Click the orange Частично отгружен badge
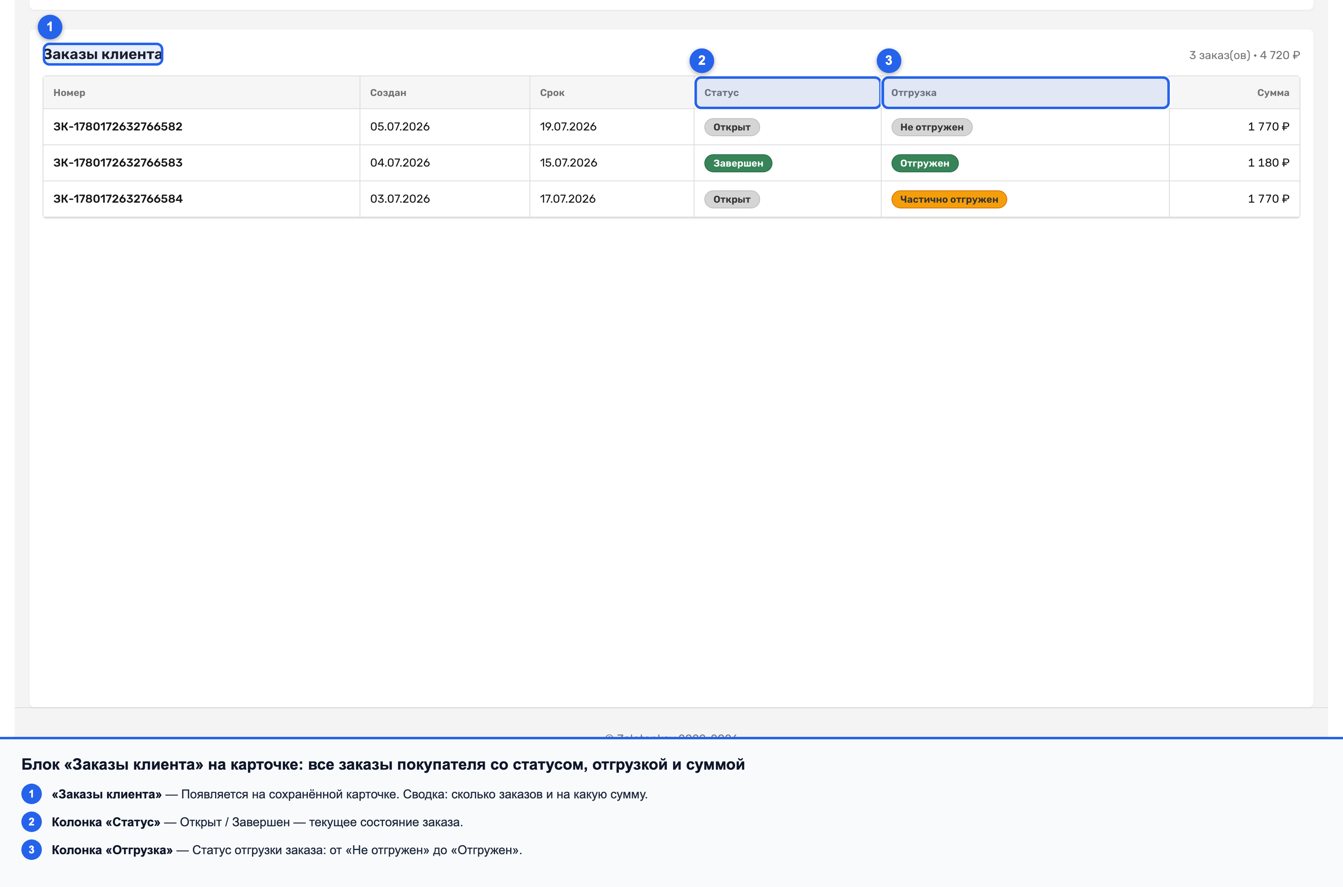Image resolution: width=1343 pixels, height=887 pixels. 949,200
